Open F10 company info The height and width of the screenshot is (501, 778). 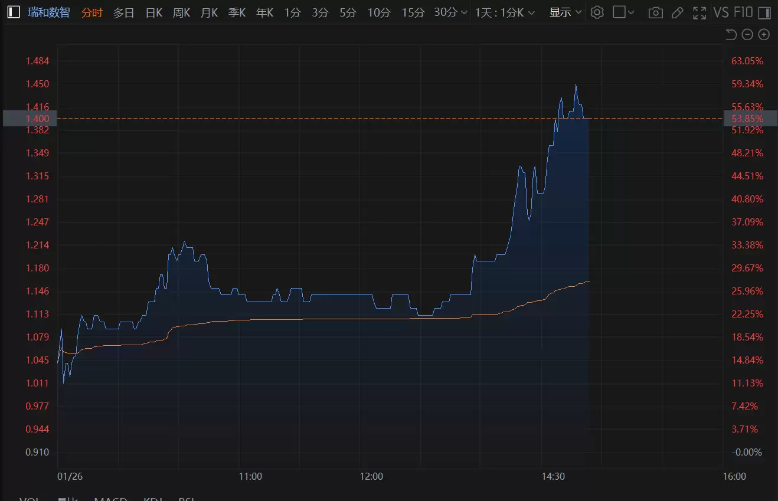(744, 12)
